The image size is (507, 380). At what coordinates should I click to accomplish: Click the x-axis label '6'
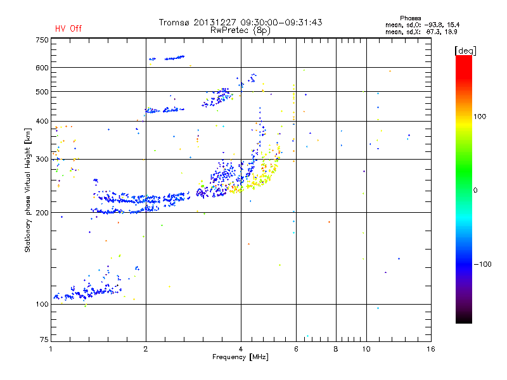coord(296,349)
